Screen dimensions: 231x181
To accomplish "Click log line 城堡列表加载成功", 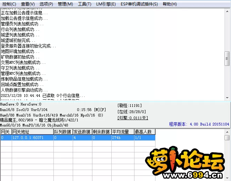I will (x=20, y=35).
